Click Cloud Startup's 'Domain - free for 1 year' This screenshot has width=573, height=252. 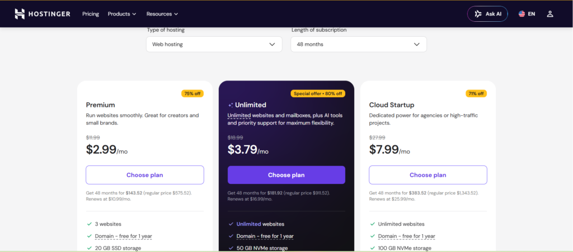coord(407,236)
